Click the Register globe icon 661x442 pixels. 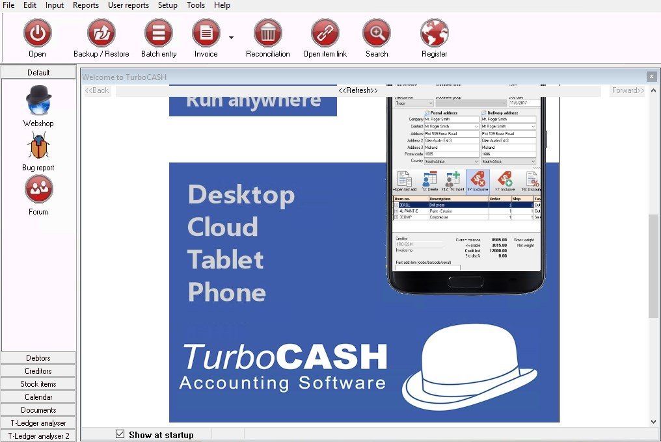pyautogui.click(x=434, y=33)
